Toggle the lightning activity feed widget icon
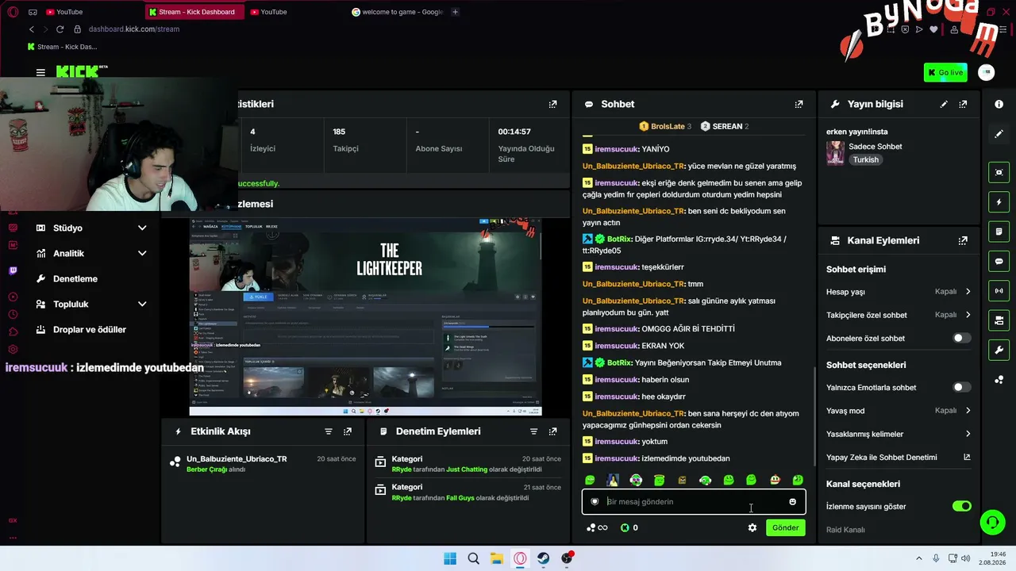1016x571 pixels. [x=999, y=202]
